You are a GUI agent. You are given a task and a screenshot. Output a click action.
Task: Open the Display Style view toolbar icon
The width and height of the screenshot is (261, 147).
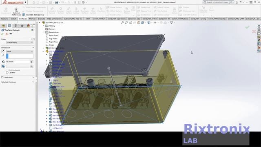[149, 22]
